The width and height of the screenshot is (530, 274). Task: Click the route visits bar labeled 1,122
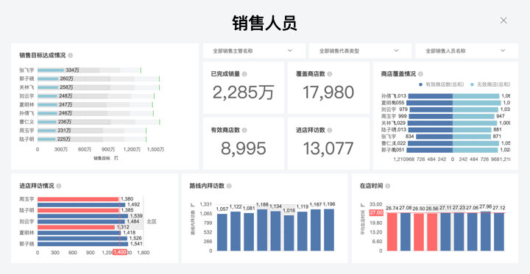pyautogui.click(x=236, y=231)
